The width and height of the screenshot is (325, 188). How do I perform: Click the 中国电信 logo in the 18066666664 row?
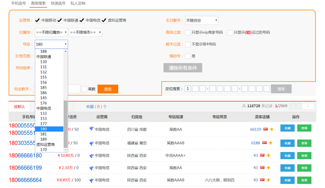coord(91,180)
